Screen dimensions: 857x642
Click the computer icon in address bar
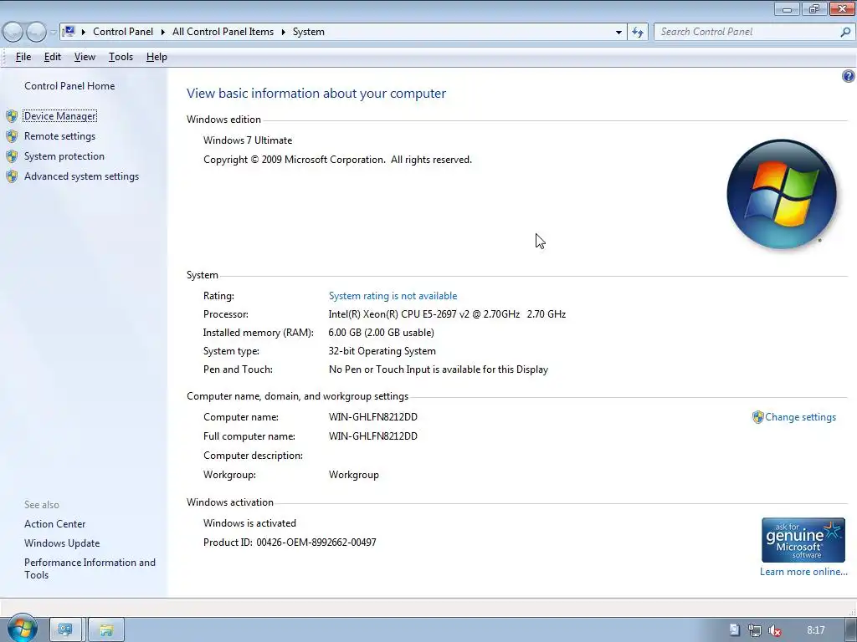[x=69, y=32]
